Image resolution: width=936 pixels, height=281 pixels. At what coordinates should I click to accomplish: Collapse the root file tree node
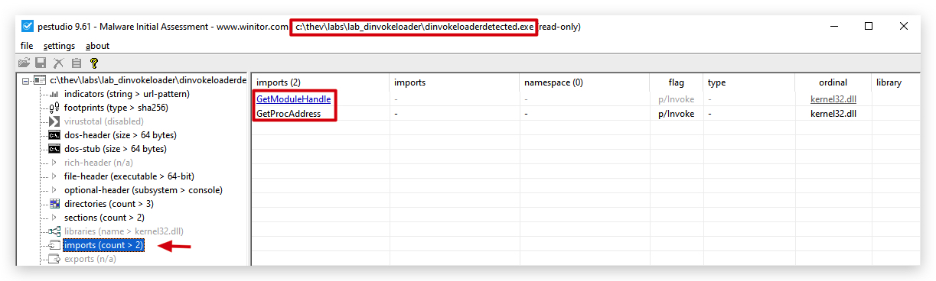tap(26, 80)
